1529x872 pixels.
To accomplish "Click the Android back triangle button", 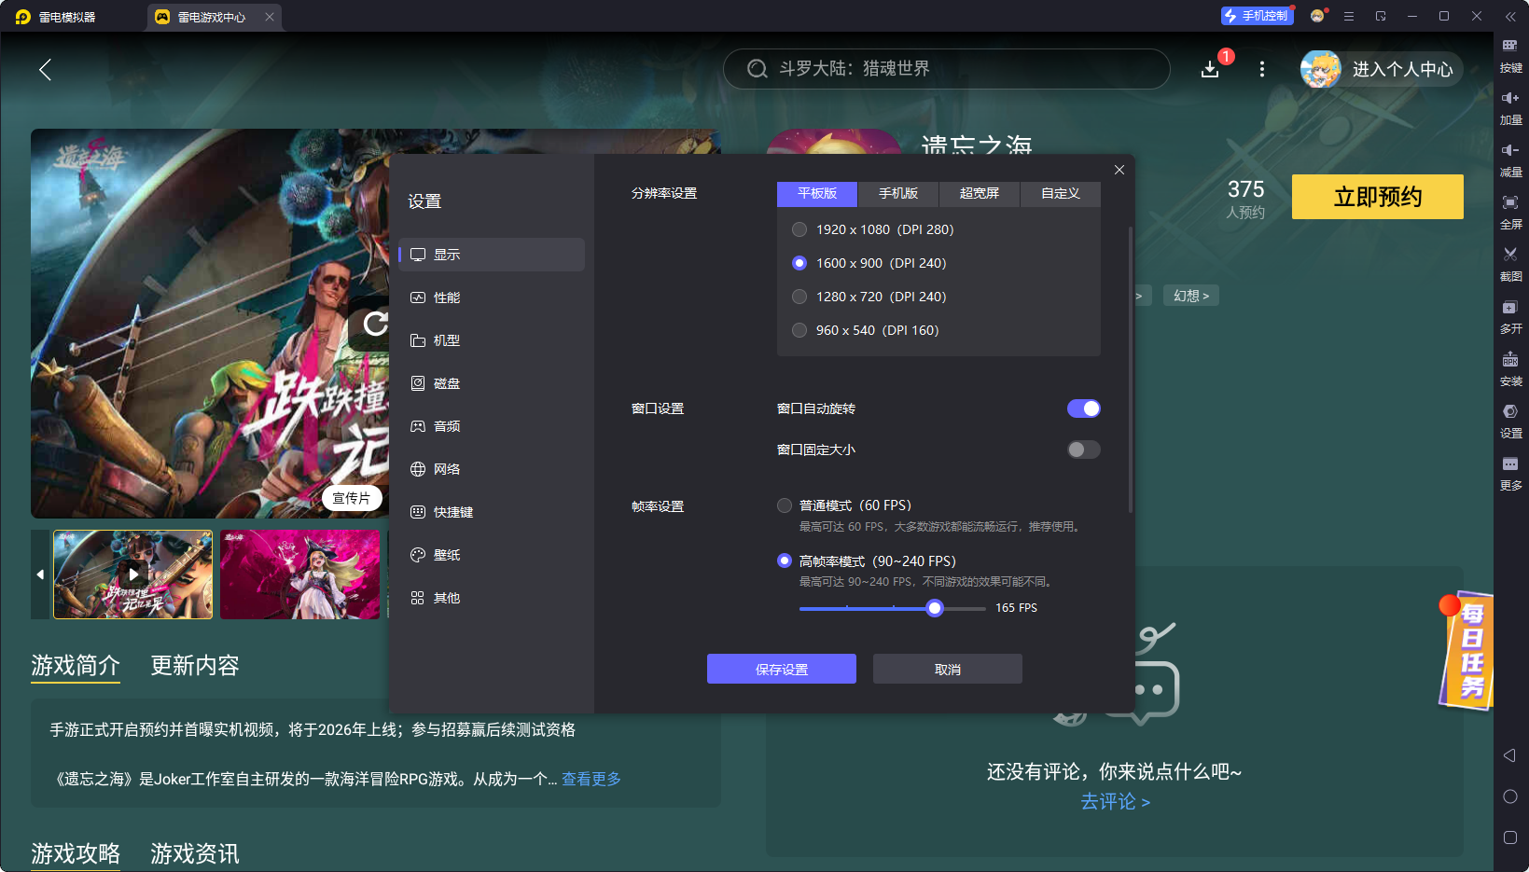I will [x=1509, y=755].
